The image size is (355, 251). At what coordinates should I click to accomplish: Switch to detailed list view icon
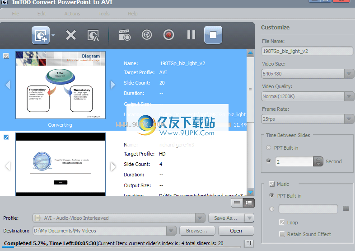[x=248, y=203]
